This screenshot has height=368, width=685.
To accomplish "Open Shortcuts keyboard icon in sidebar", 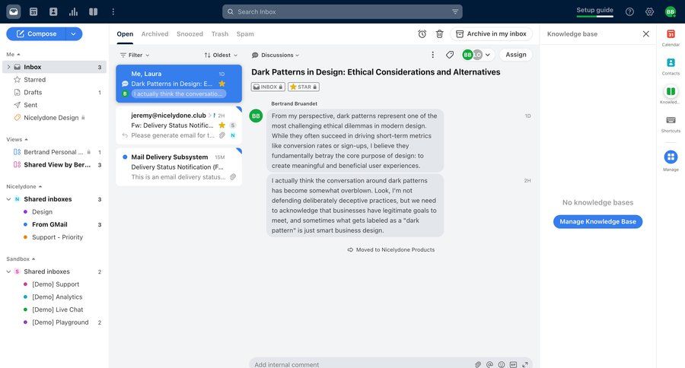I will pos(671,124).
